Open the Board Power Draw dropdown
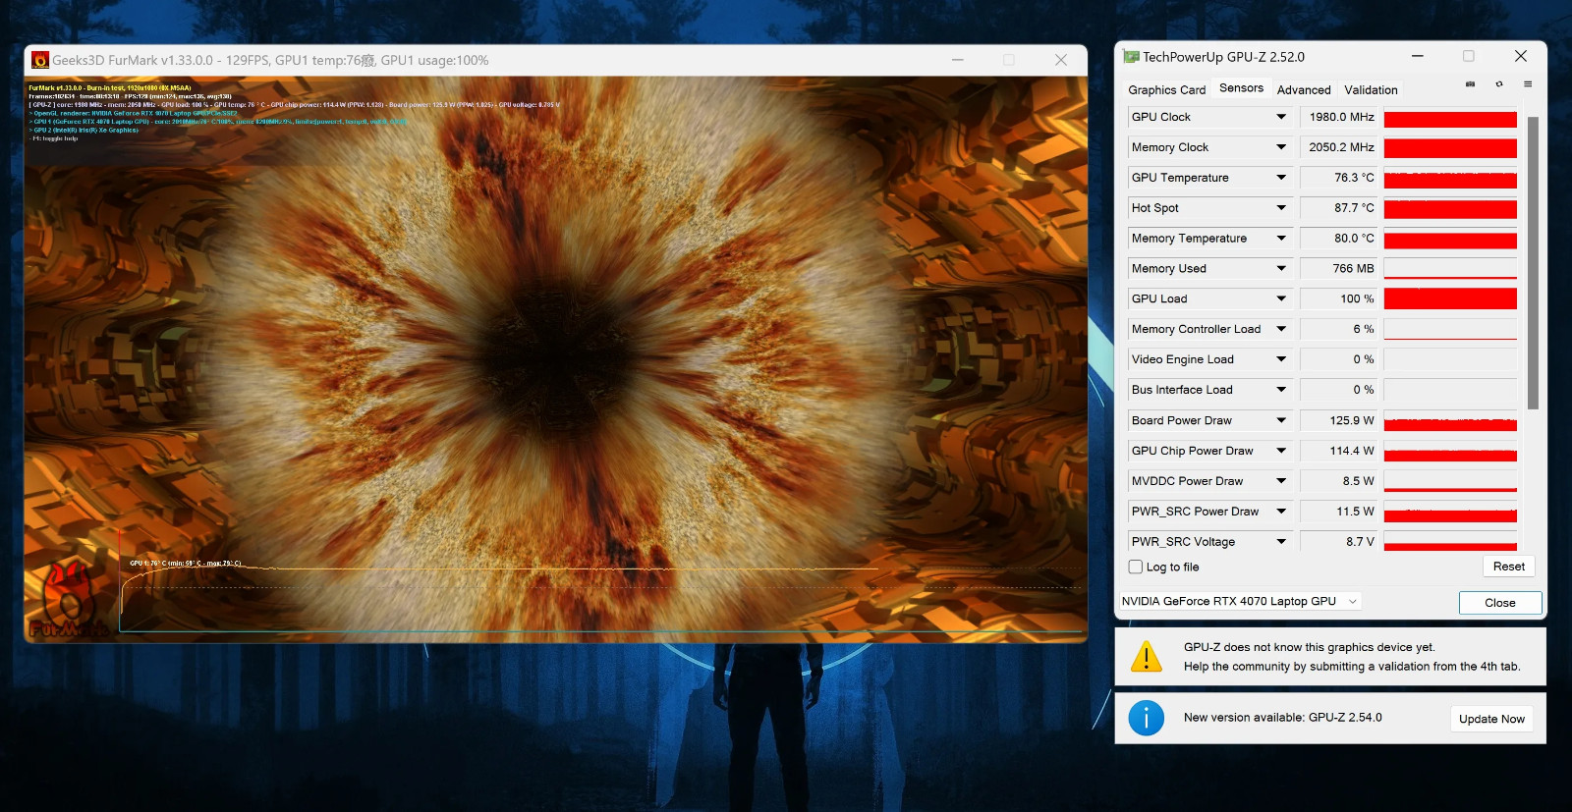Screen dimensions: 1572x812 tap(1281, 420)
